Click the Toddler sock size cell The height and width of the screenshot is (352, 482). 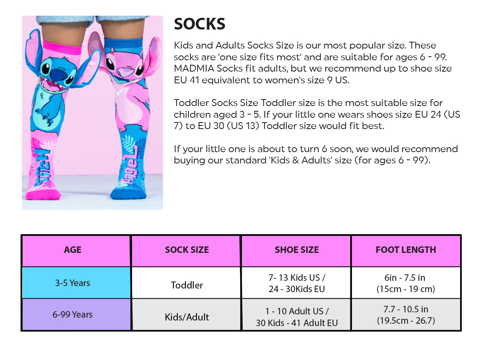tap(187, 285)
